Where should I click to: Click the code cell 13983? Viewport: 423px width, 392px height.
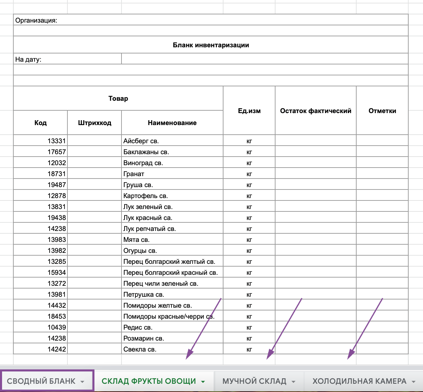[x=40, y=240]
